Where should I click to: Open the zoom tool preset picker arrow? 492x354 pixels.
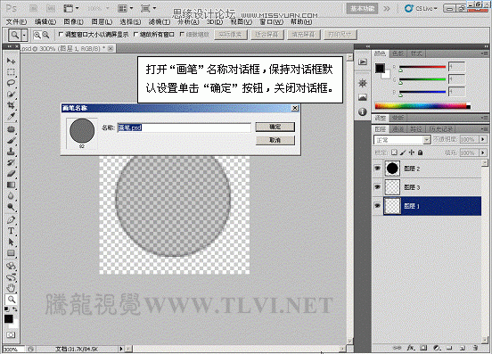coord(24,35)
